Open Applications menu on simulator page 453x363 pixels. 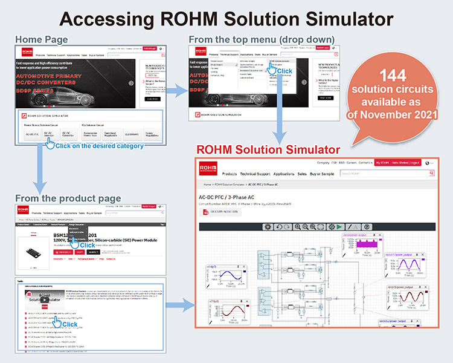pyautogui.click(x=284, y=174)
